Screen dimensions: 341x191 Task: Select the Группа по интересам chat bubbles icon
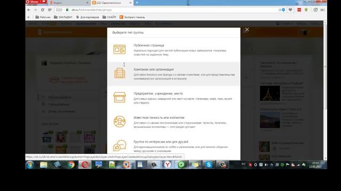[x=119, y=145]
